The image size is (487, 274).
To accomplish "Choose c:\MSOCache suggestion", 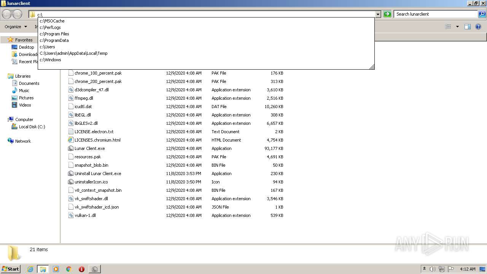I will pyautogui.click(x=206, y=21).
